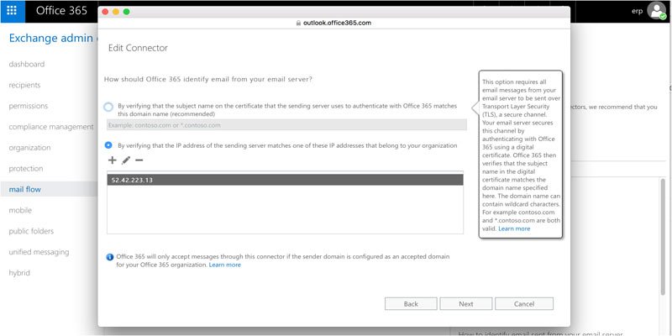Open unified messaging section

tap(39, 252)
